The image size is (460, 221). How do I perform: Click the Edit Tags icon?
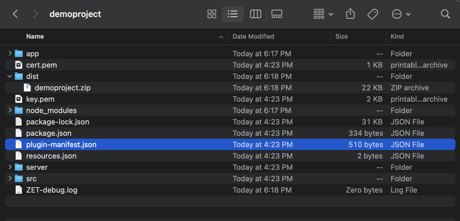point(372,14)
